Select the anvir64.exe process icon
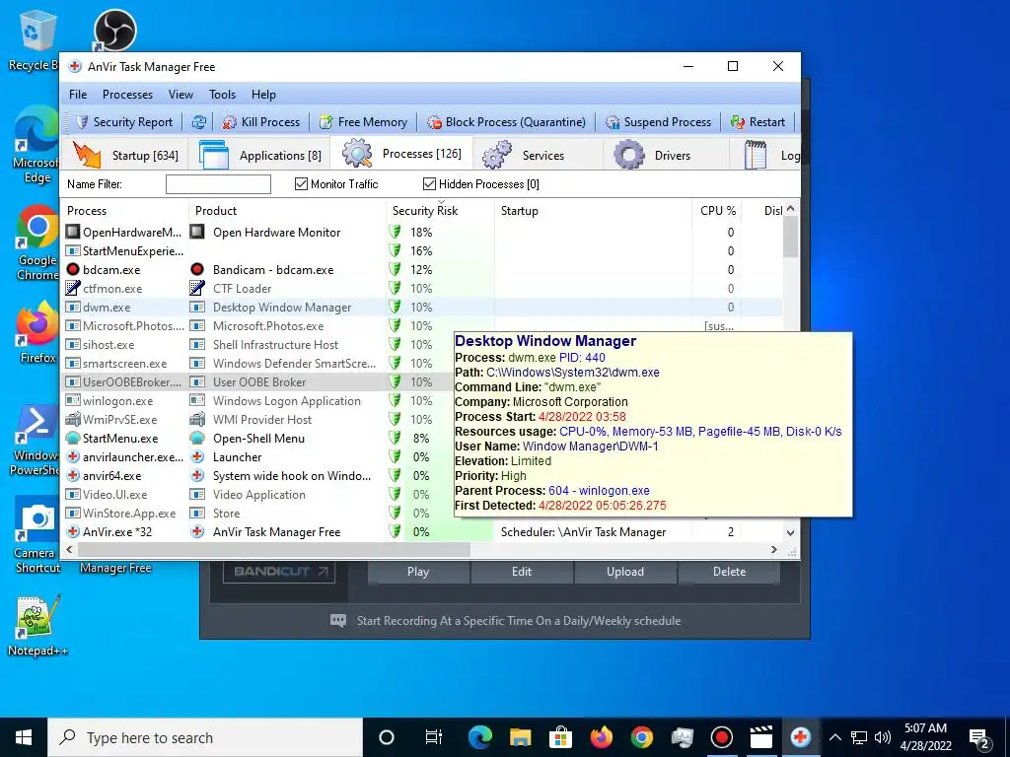 73,475
